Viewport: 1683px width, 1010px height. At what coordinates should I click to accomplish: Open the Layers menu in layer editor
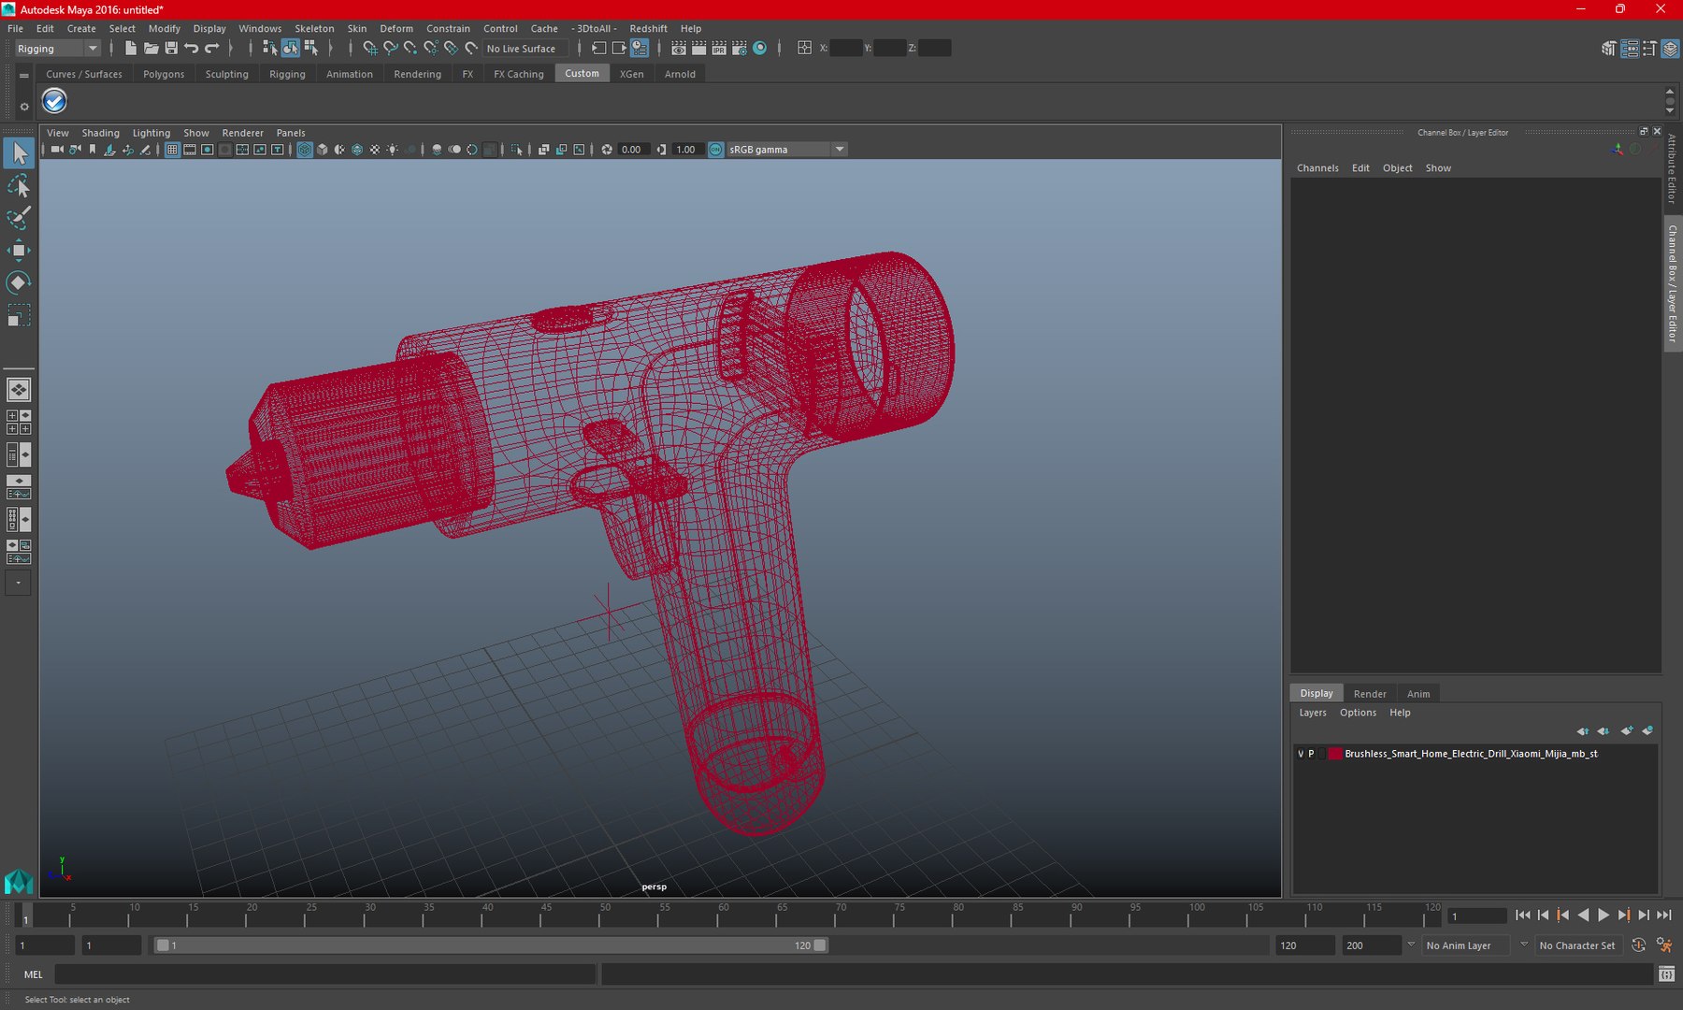pyautogui.click(x=1313, y=713)
